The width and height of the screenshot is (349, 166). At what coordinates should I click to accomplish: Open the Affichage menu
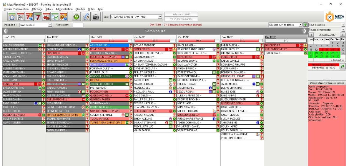click(x=36, y=9)
